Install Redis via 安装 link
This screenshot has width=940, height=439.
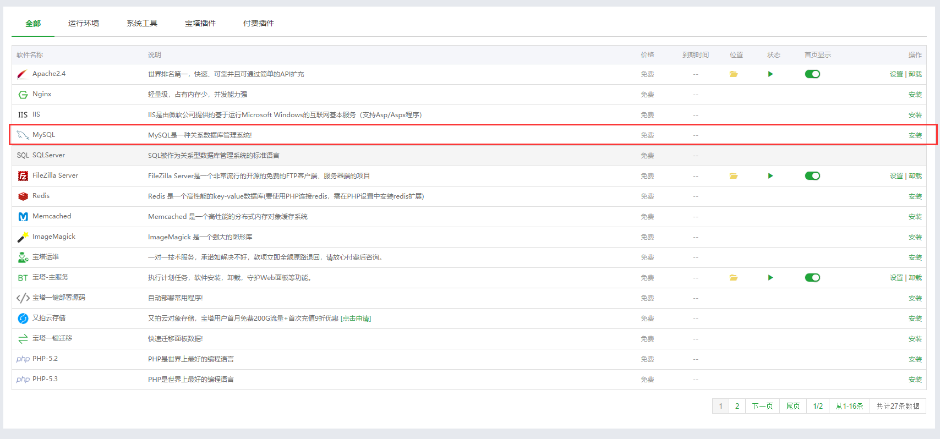(915, 196)
